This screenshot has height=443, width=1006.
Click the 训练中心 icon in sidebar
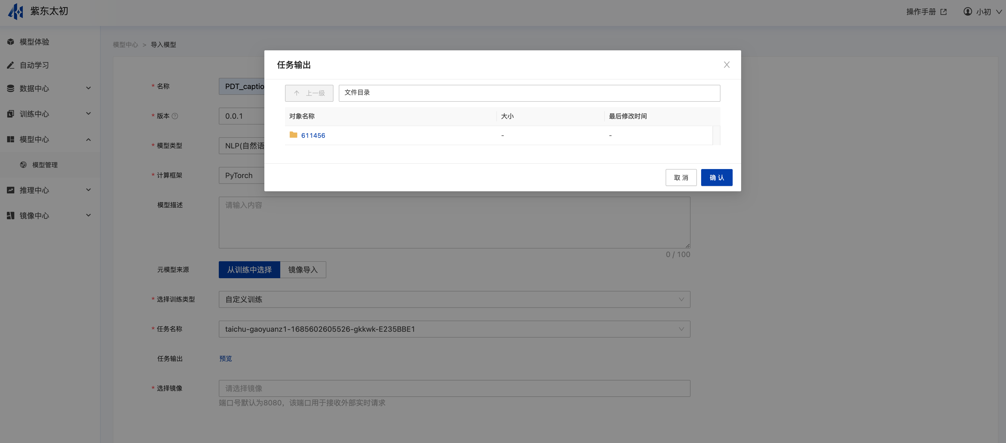[x=11, y=114]
